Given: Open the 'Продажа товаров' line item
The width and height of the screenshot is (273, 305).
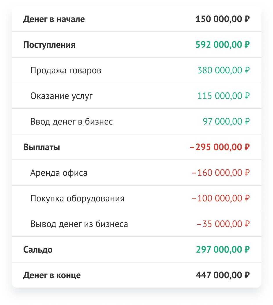Looking at the screenshot, I should pos(66,71).
